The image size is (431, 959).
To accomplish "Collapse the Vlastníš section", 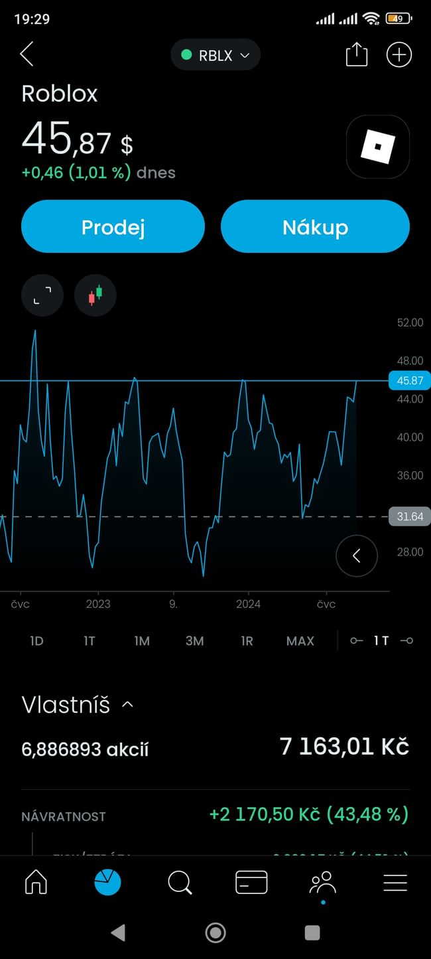I will (127, 705).
